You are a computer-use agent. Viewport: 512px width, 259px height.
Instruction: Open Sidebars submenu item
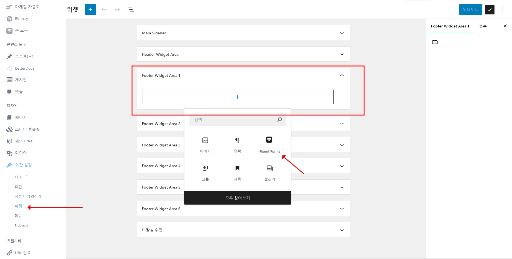(22, 225)
